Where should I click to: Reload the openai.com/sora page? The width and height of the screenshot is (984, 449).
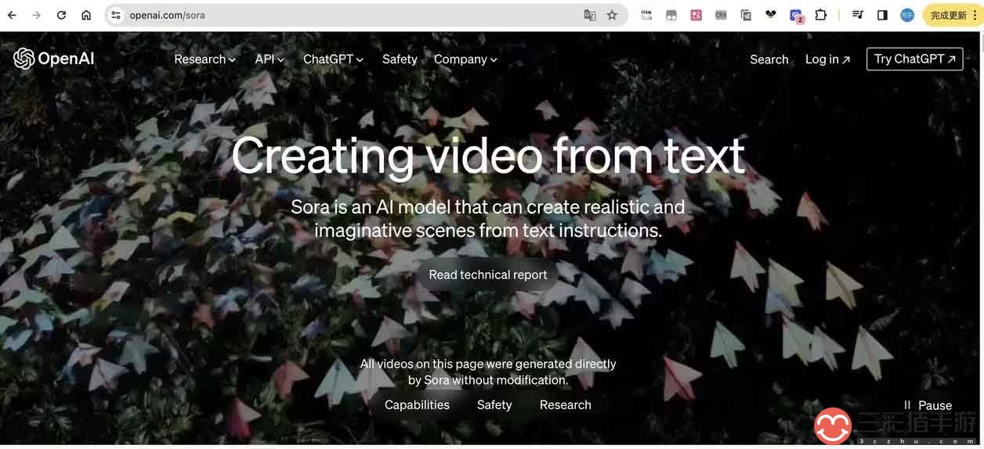[61, 15]
